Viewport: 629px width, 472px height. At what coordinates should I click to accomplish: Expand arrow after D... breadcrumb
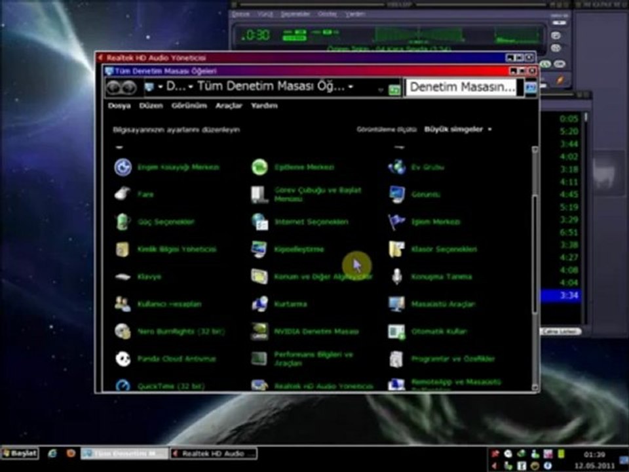[x=191, y=87]
